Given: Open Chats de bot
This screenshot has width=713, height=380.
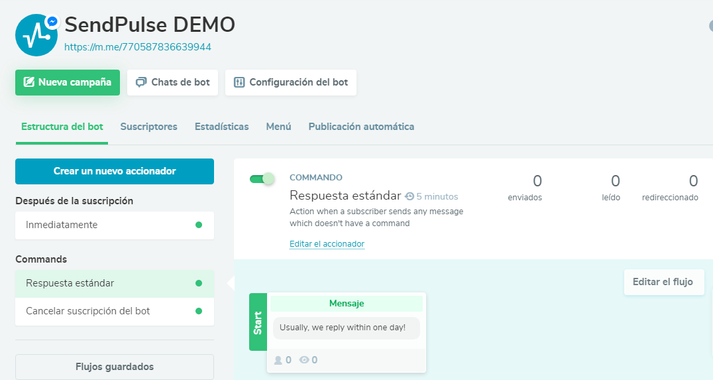Looking at the screenshot, I should point(173,82).
